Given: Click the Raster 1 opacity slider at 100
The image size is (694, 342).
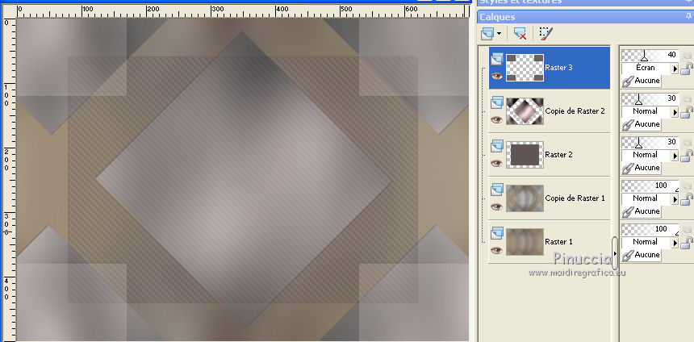Looking at the screenshot, I should click(650, 229).
